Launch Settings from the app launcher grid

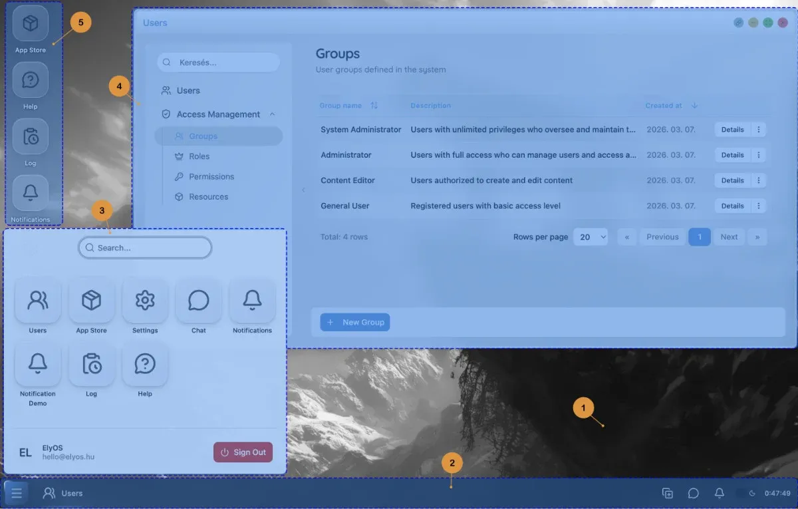145,300
